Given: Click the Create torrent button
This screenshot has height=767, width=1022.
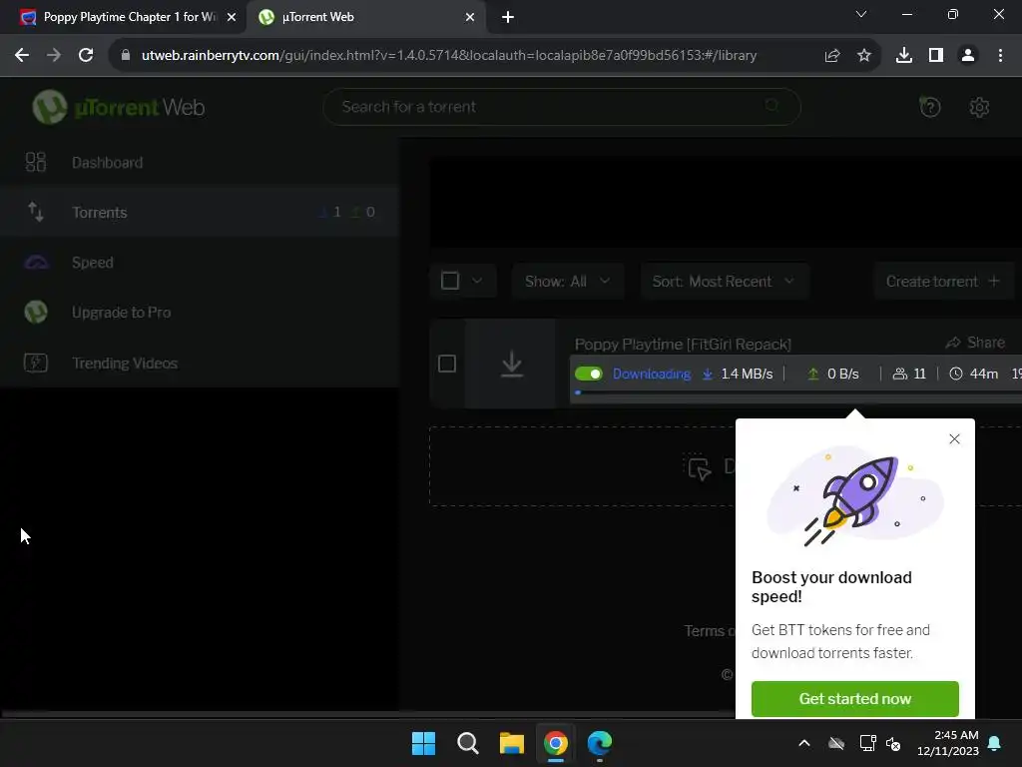Looking at the screenshot, I should click(943, 281).
